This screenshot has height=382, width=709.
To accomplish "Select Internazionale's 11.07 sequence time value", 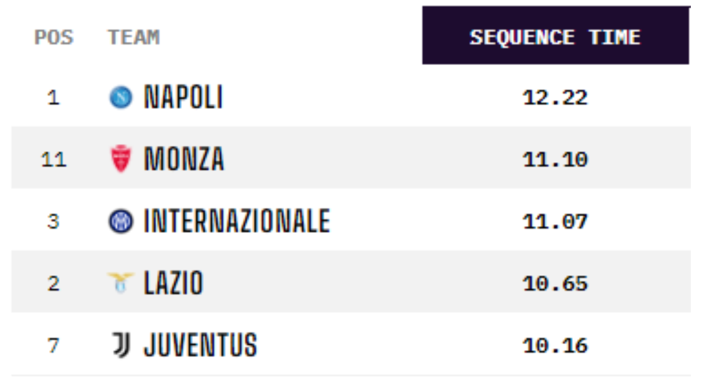I will (555, 222).
